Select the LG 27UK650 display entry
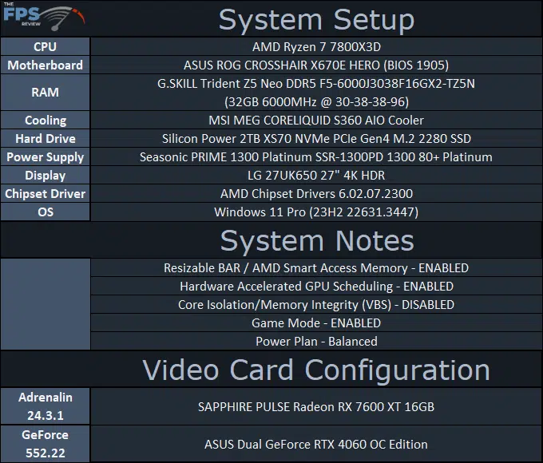The height and width of the screenshot is (463, 543). coord(316,176)
